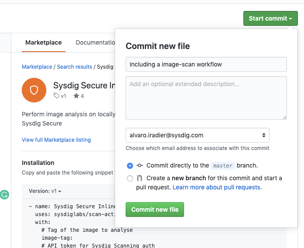304x248 pixels.
Task: Go to Marketplace breadcrumb link
Action: [x=37, y=67]
